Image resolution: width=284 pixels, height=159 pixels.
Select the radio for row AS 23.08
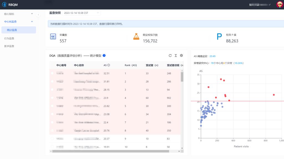(x=52, y=114)
